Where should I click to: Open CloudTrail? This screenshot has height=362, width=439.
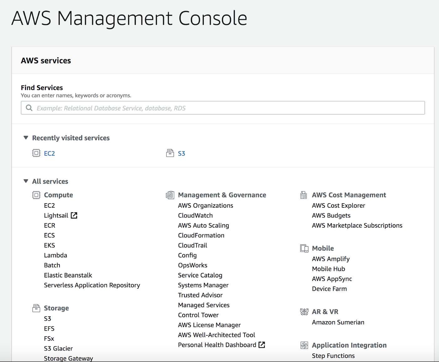(193, 246)
